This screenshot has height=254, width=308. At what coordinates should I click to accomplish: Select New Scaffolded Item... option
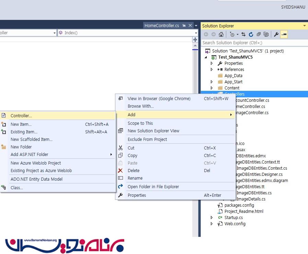[31, 140]
